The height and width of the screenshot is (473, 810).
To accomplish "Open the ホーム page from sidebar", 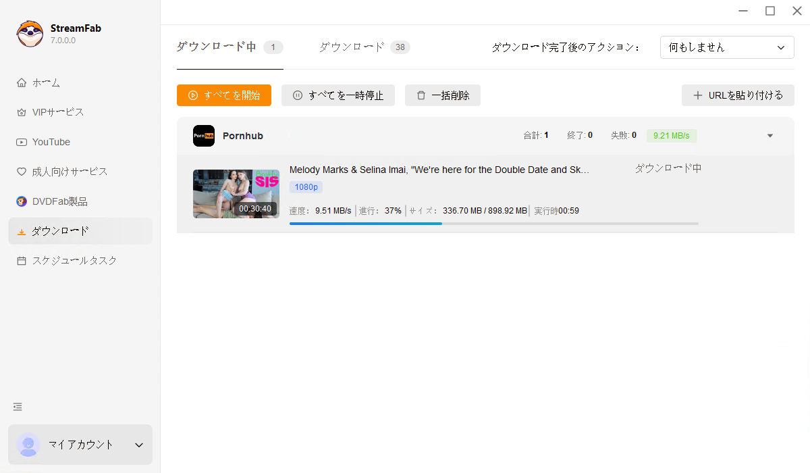I will [46, 82].
